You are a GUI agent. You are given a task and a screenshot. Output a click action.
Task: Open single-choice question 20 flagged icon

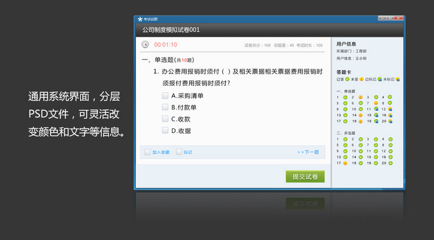pyautogui.click(x=390, y=121)
